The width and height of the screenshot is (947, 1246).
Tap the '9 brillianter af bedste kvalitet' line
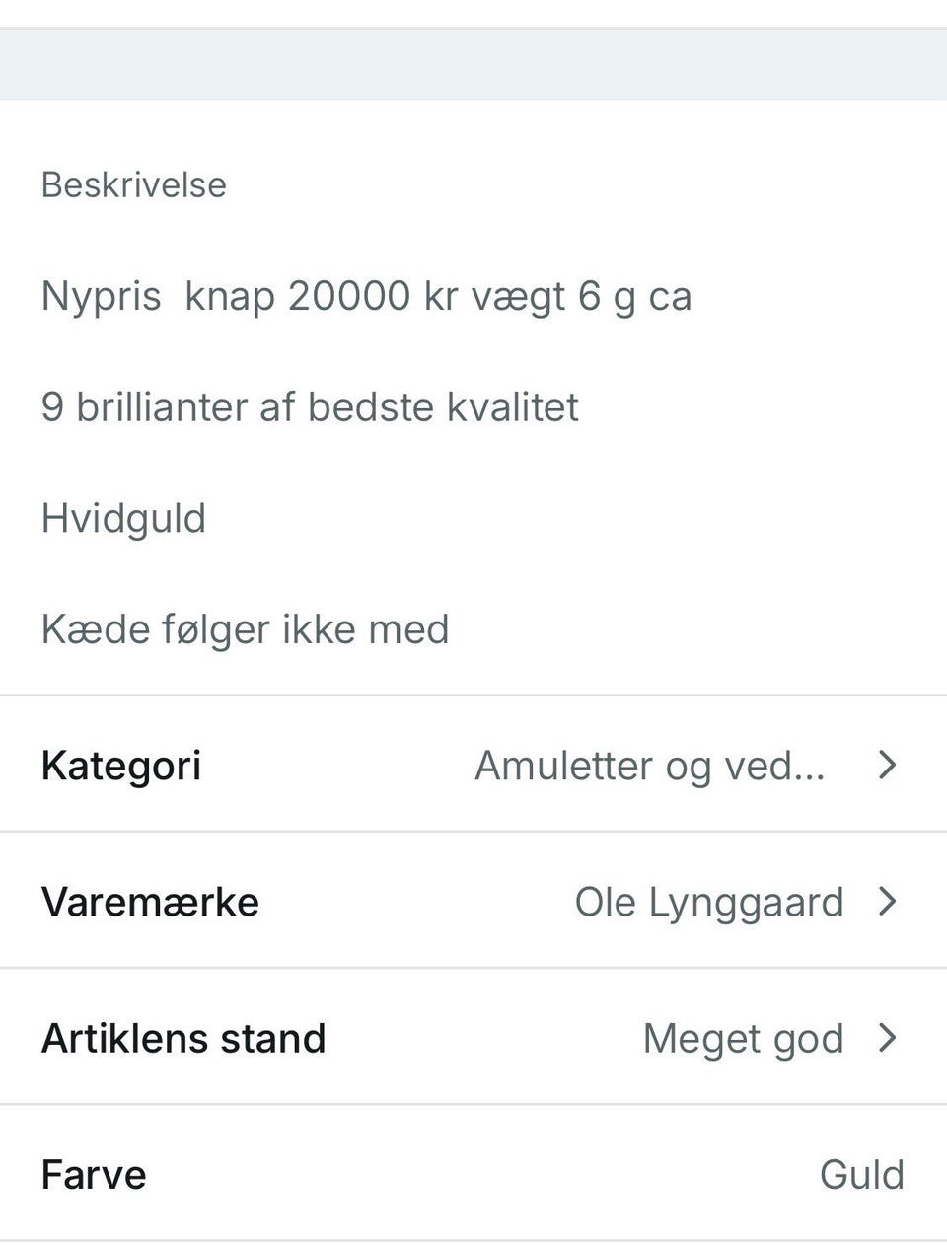(x=310, y=406)
